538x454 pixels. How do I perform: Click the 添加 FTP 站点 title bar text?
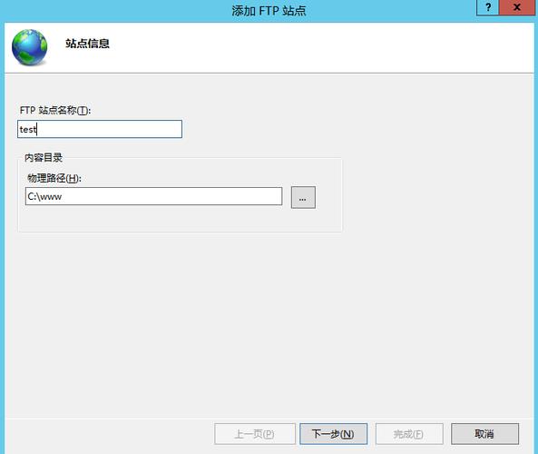pyautogui.click(x=269, y=11)
